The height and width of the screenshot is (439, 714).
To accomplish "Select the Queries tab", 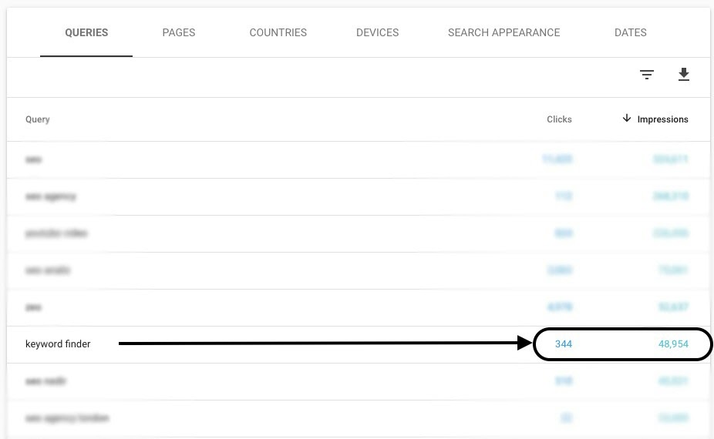I will (x=86, y=33).
